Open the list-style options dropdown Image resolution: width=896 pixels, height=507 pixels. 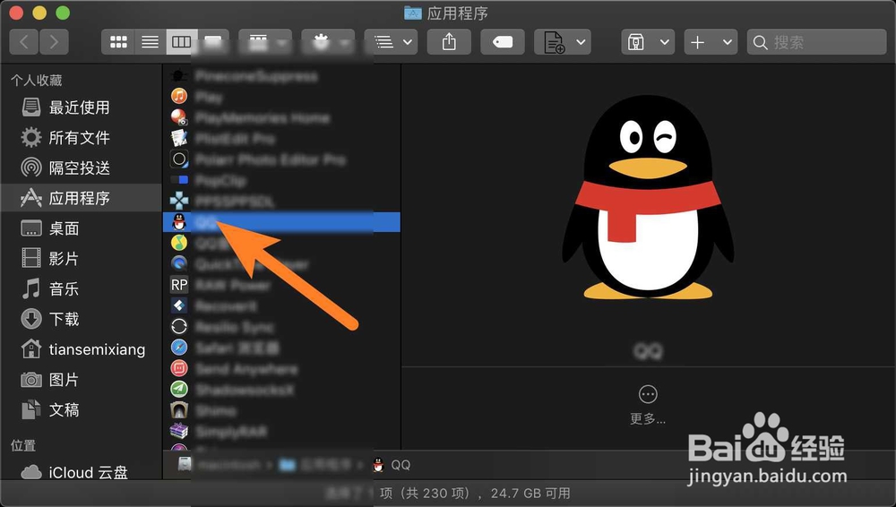392,42
